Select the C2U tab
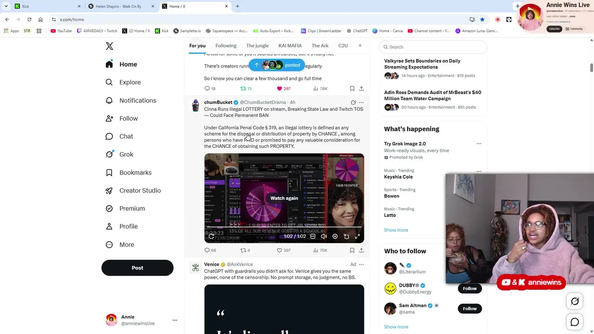 click(x=343, y=45)
